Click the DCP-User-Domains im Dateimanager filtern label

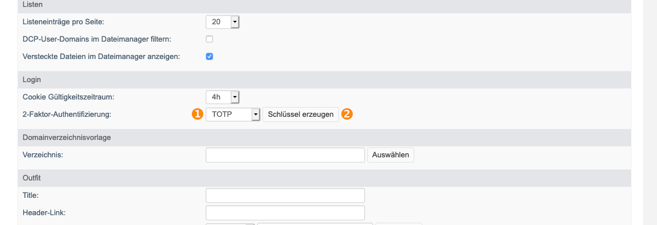97,39
